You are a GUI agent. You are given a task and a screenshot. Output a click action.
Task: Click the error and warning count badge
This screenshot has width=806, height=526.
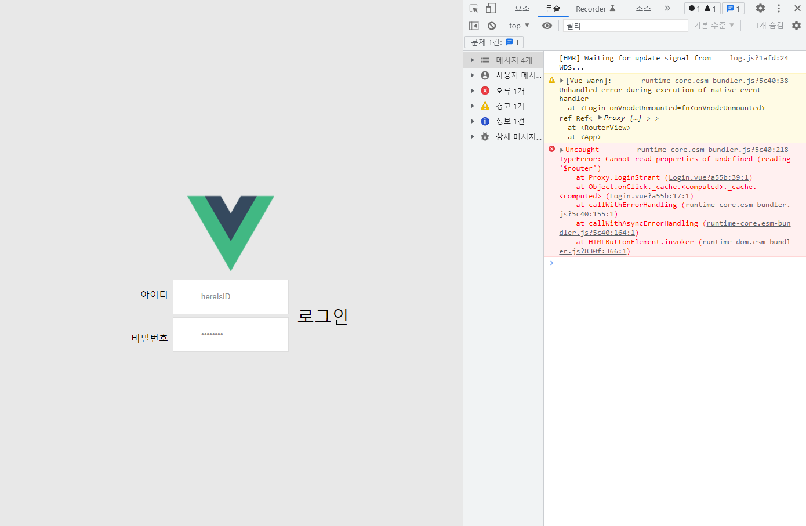(x=702, y=8)
